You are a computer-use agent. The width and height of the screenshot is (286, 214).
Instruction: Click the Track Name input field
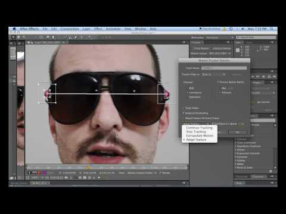click(224, 68)
